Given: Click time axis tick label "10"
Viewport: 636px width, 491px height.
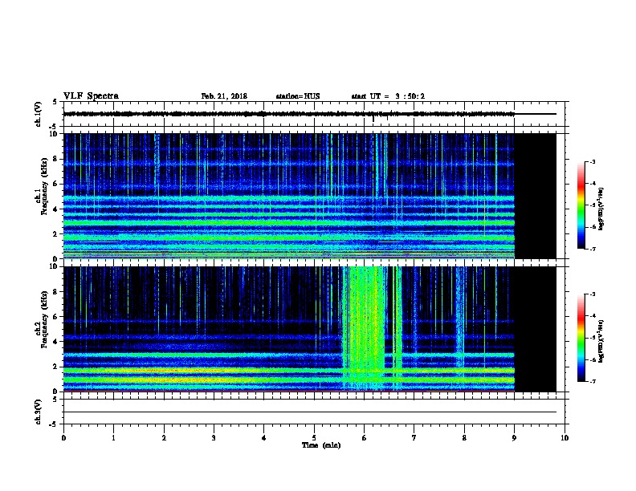Looking at the screenshot, I should (565, 437).
